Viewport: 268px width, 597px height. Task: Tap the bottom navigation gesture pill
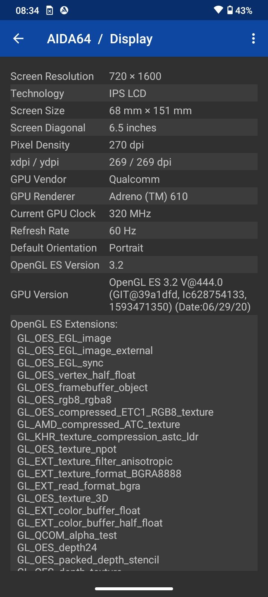click(x=134, y=589)
